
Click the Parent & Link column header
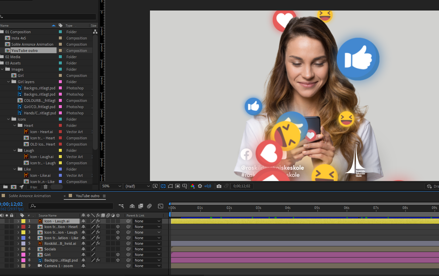click(x=135, y=216)
